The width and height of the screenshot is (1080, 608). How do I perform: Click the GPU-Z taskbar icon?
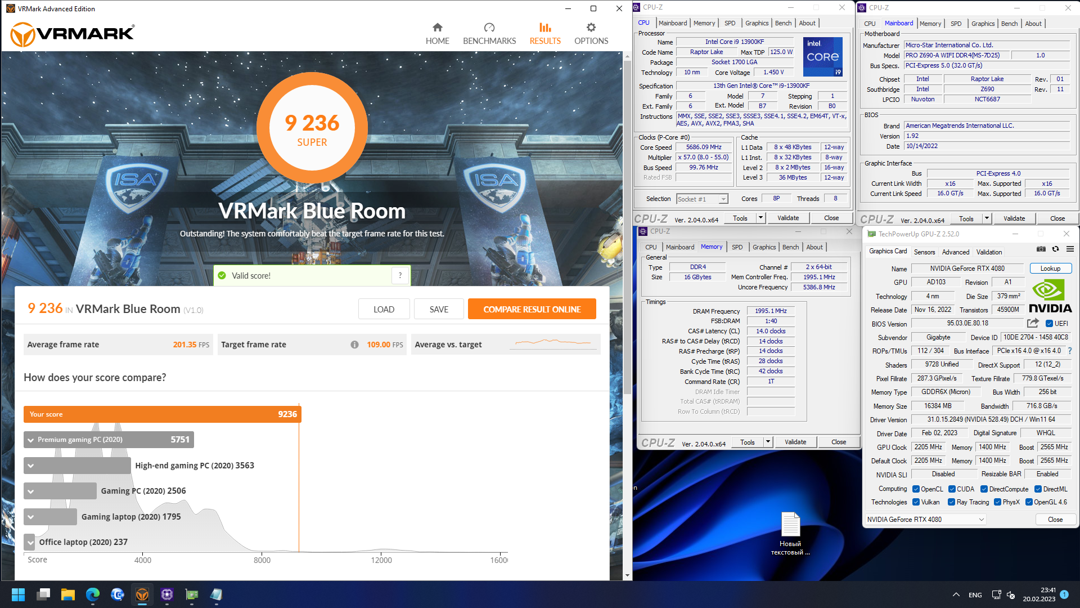192,594
